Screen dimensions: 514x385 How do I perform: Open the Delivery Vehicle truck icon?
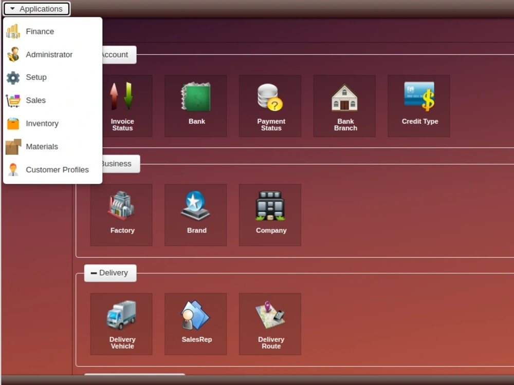click(x=121, y=315)
